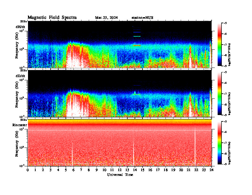
Task: Click hour "23" on the Universal Time axis
Action: tap(204, 170)
